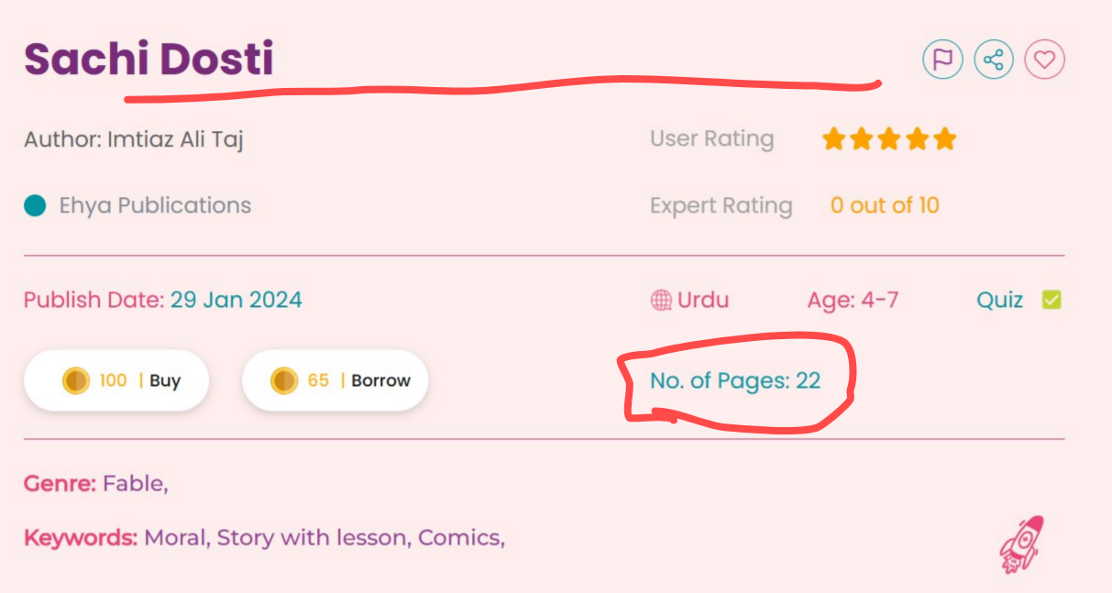Image resolution: width=1112 pixels, height=593 pixels.
Task: Open the Ehya Publications publisher link
Action: [x=155, y=205]
